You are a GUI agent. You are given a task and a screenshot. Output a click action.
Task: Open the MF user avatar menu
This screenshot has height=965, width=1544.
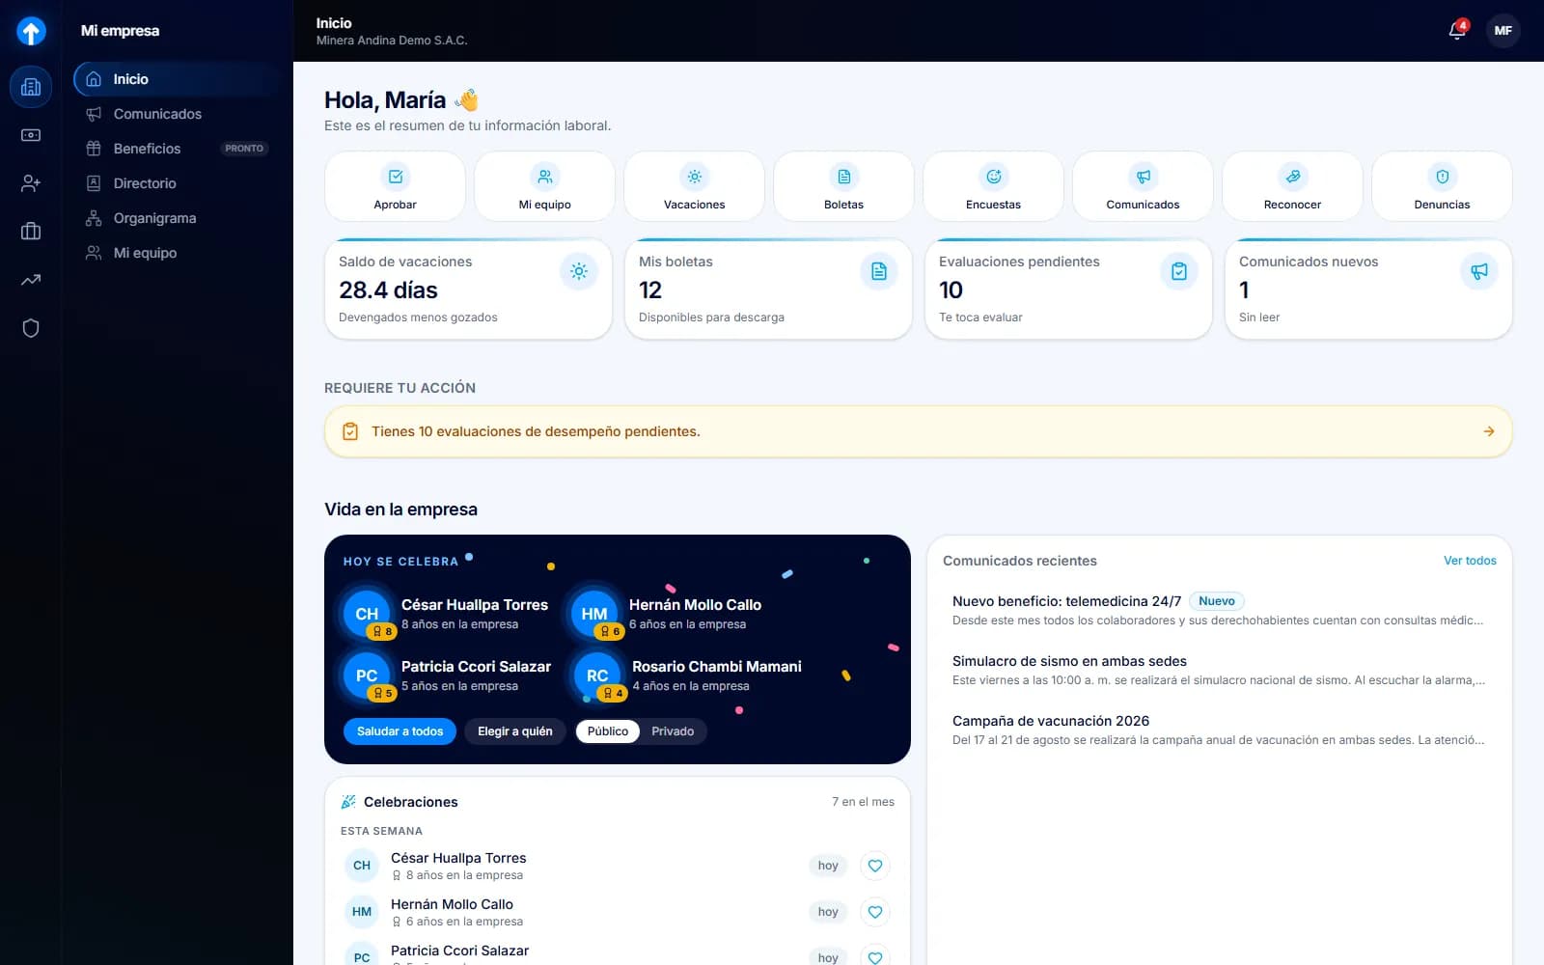coord(1503,31)
